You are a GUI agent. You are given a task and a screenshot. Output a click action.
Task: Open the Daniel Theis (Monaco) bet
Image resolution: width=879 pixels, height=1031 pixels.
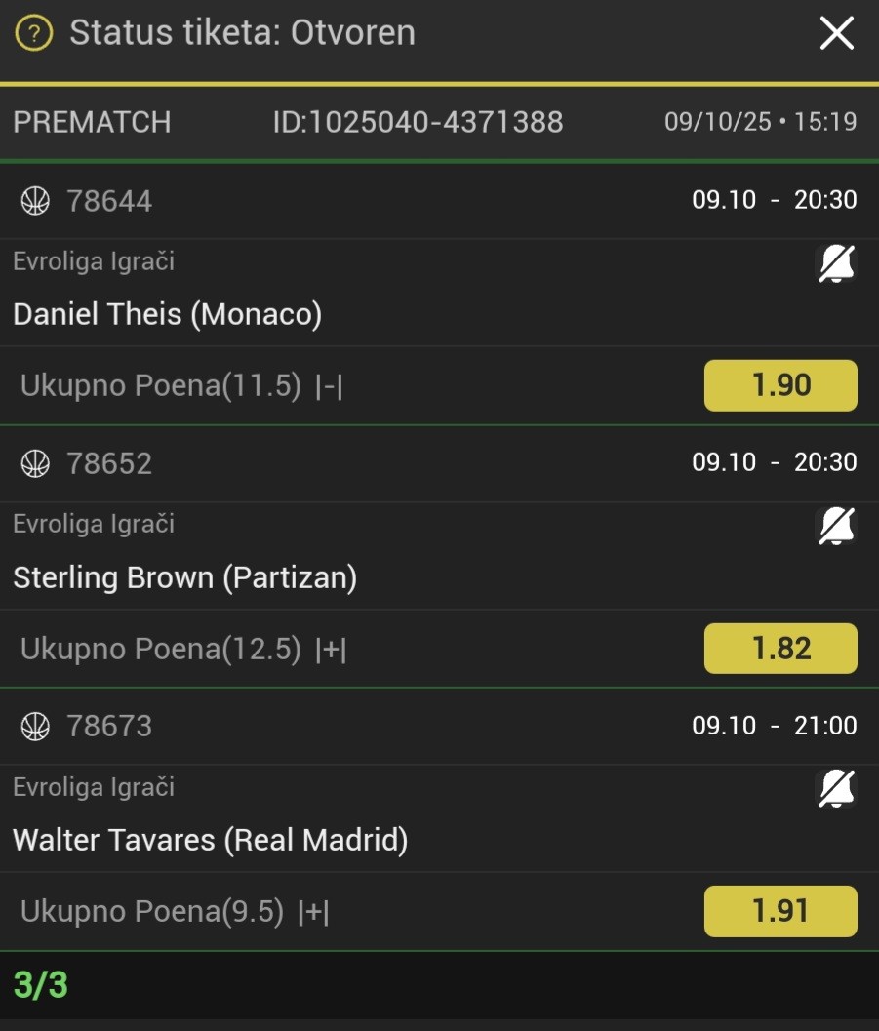click(x=168, y=314)
